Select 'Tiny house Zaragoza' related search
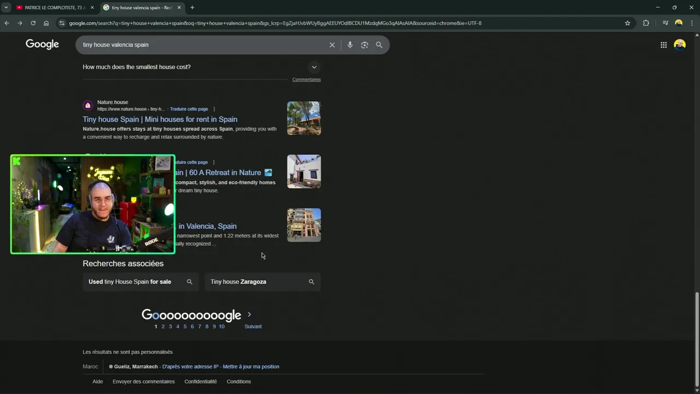Screen dimensions: 700x394 pos(262,282)
